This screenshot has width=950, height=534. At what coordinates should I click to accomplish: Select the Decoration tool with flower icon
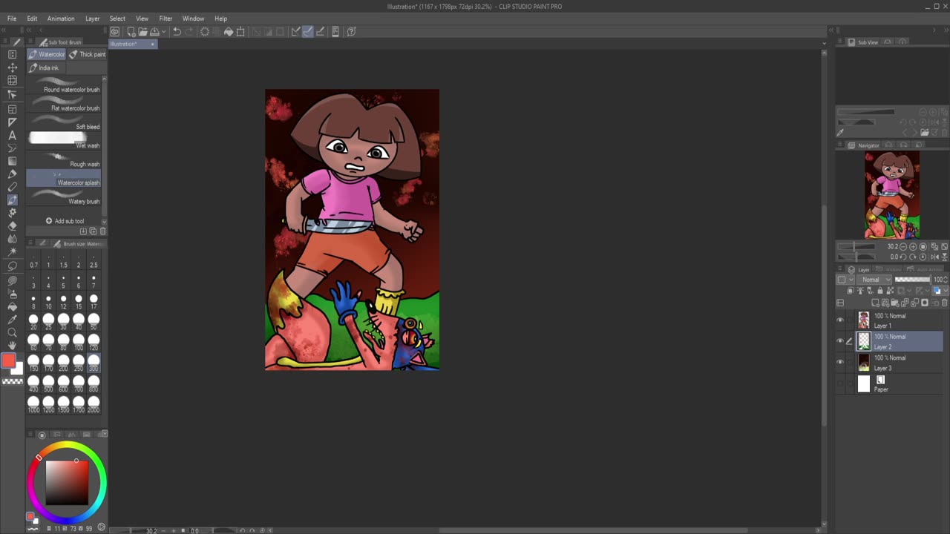pyautogui.click(x=12, y=212)
